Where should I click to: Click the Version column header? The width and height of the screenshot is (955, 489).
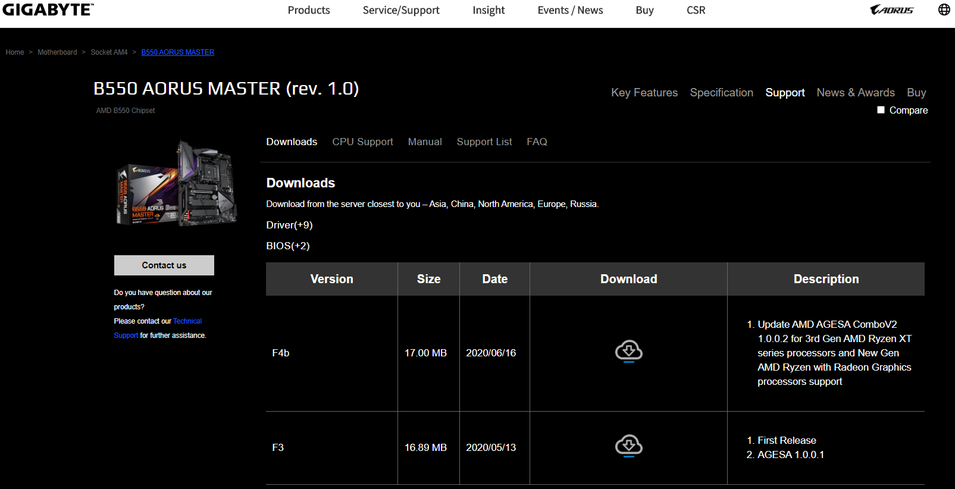coord(331,279)
